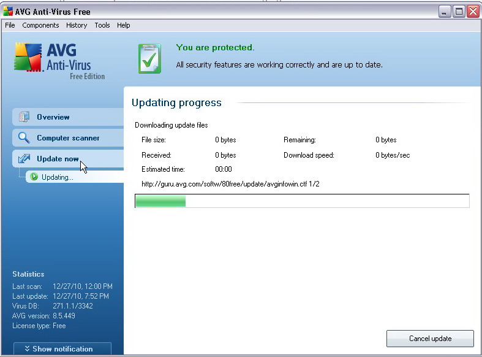Screen dimensions: 482x357
Task: Click the Last update time 12/27/10, 7:52 PM
Action: tap(81, 296)
